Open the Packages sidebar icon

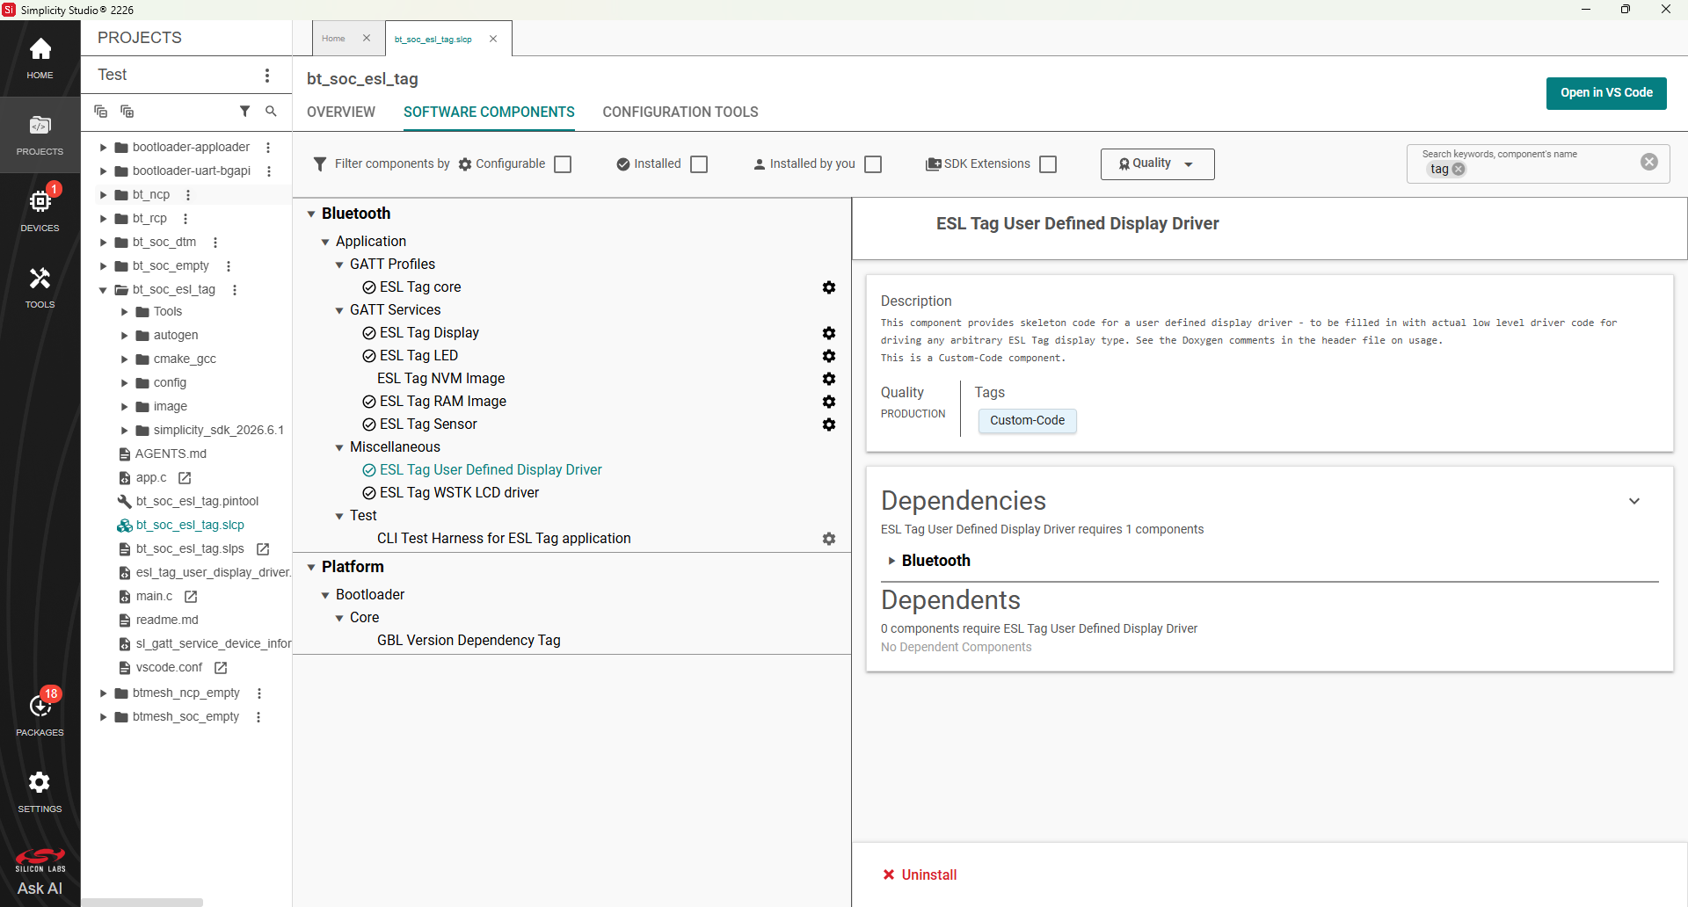click(40, 714)
